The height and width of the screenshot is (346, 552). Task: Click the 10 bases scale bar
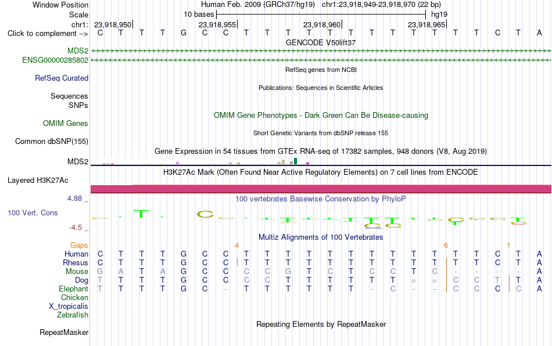click(x=321, y=15)
